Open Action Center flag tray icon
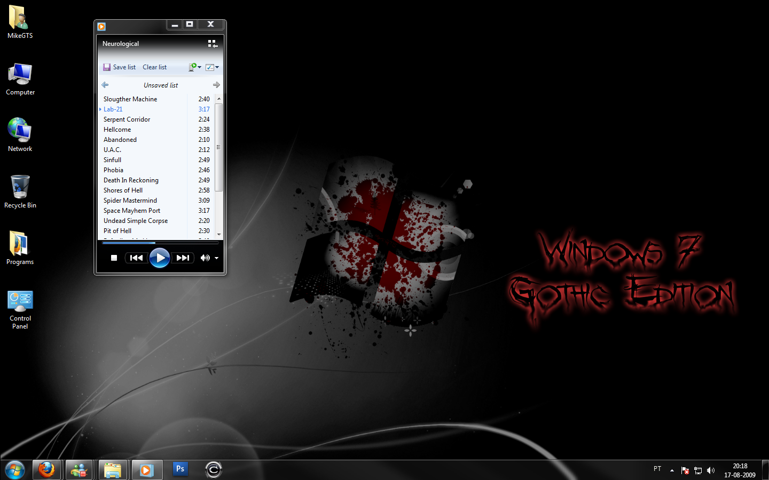This screenshot has height=480, width=769. [x=685, y=470]
